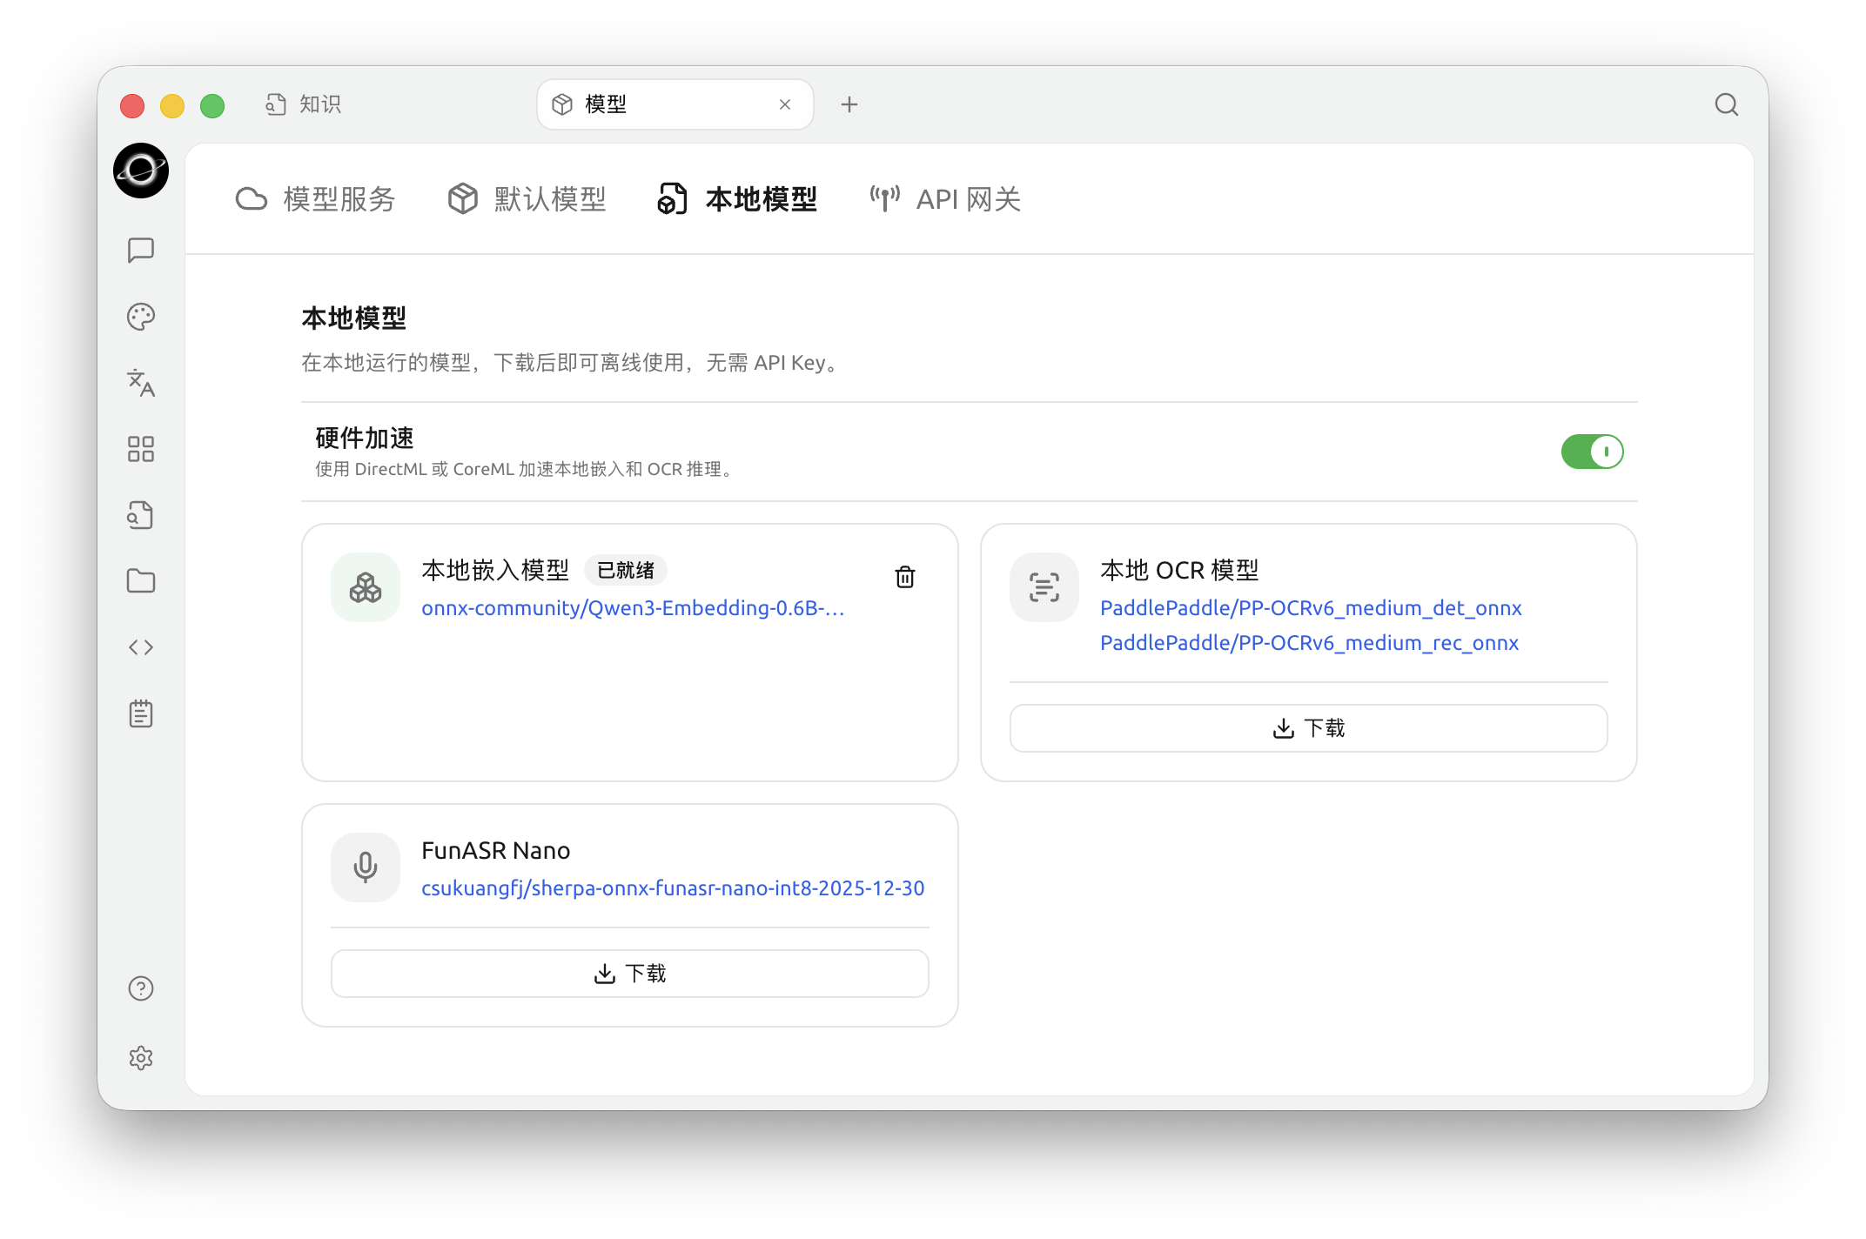
Task: Open the settings gear icon
Action: pyautogui.click(x=140, y=1058)
